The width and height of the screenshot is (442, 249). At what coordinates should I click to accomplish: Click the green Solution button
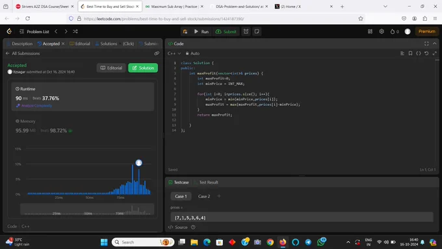click(143, 68)
